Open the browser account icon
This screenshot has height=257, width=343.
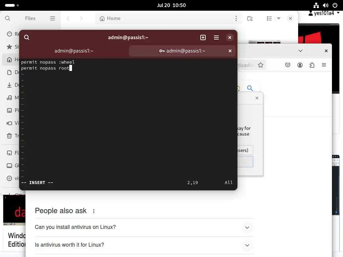coord(300,65)
